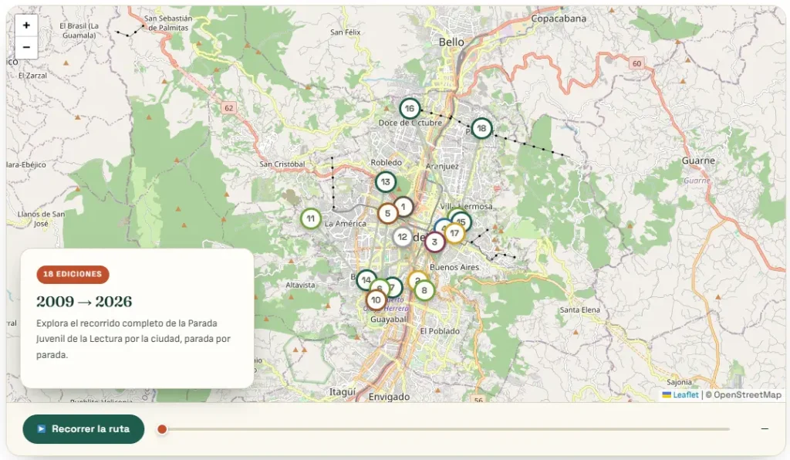
Task: Select the dark green stop marker 7
Action: click(x=394, y=287)
